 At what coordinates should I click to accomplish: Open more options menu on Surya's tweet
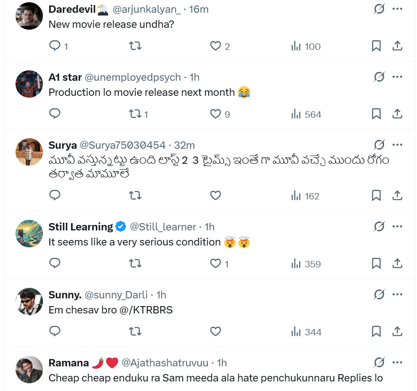click(x=397, y=145)
